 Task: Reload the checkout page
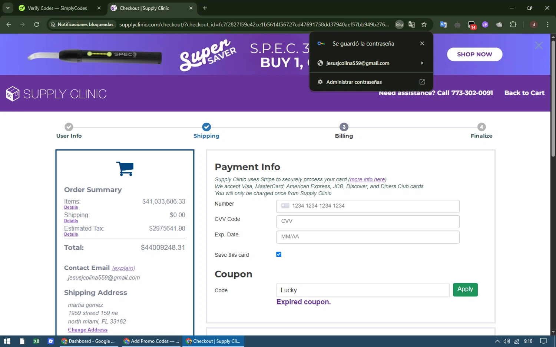[x=36, y=24]
